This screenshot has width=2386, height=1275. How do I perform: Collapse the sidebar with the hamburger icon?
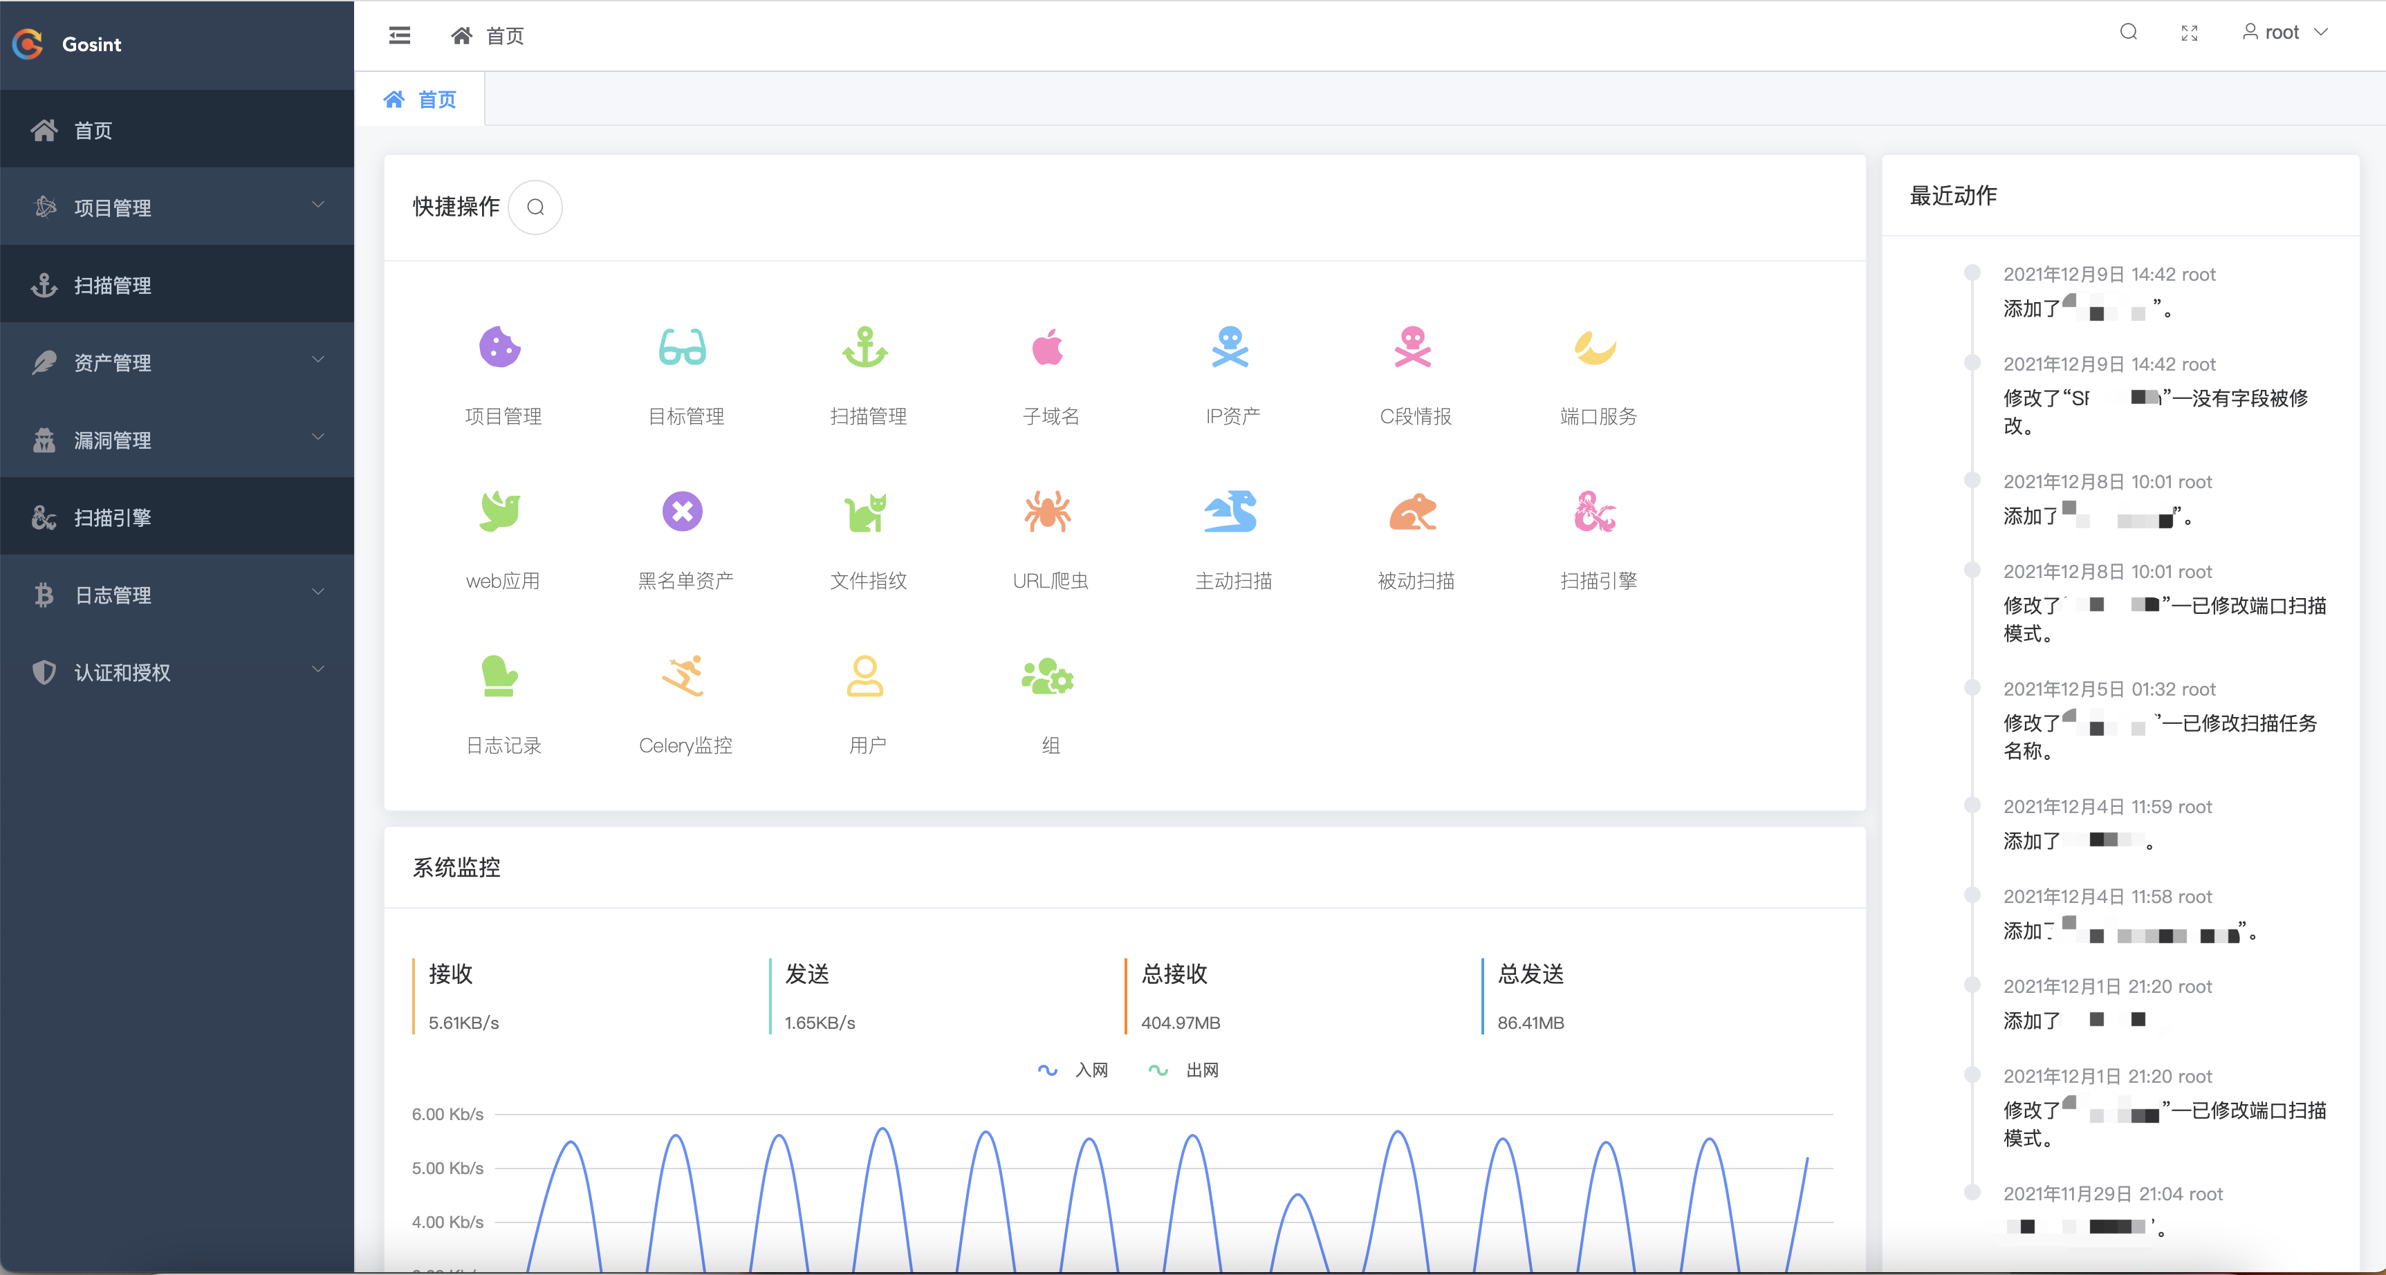pyautogui.click(x=399, y=35)
